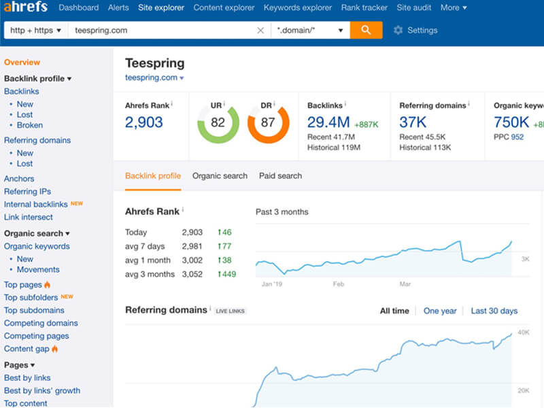Click the green UR 82 donut chart
The height and width of the screenshot is (408, 544).
(218, 123)
